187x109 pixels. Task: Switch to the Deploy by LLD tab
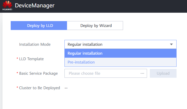coord(39,25)
